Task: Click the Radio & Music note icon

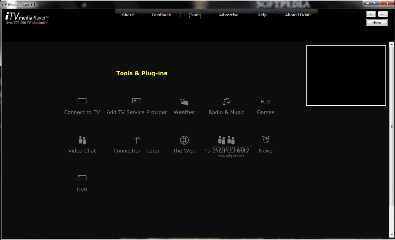Action: point(227,101)
